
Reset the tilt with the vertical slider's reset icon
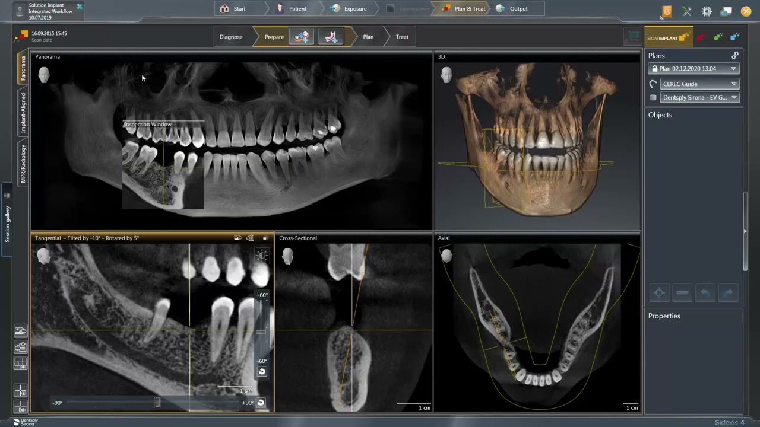coord(262,372)
